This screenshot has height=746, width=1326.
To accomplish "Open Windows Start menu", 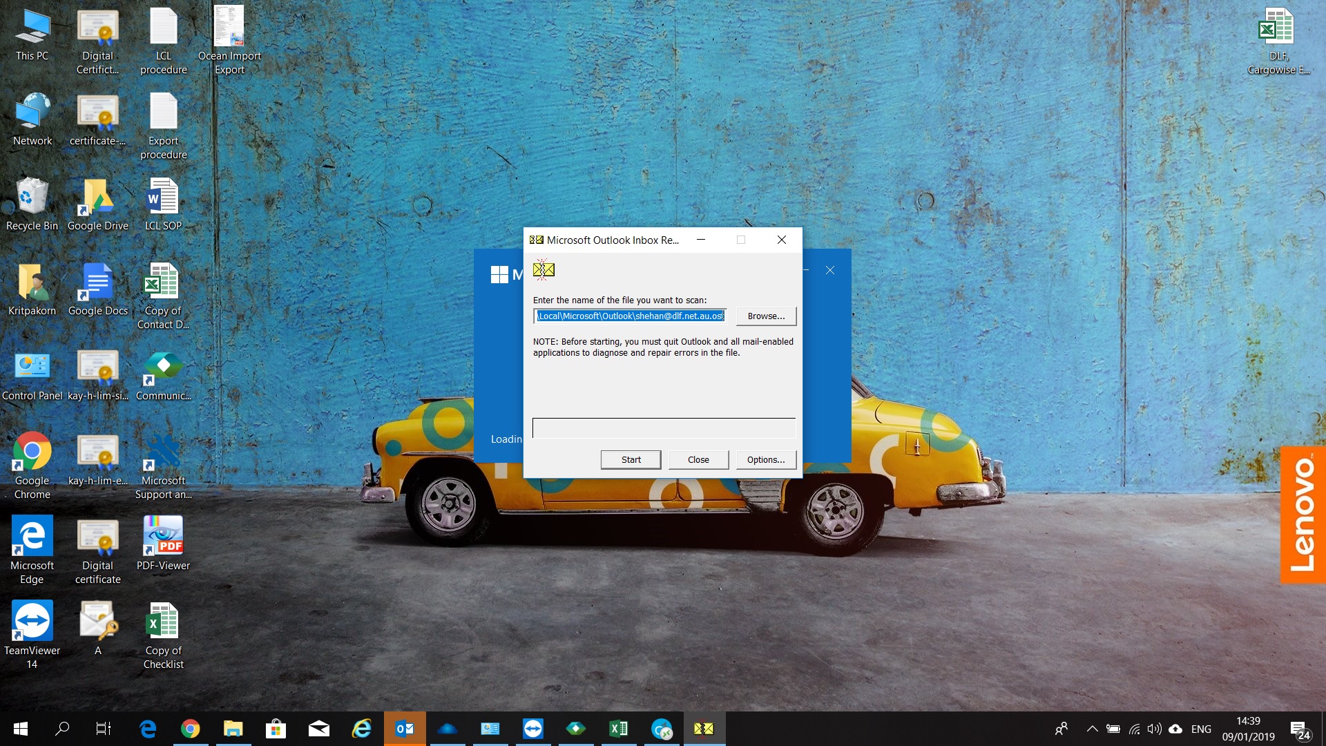I will [x=21, y=729].
